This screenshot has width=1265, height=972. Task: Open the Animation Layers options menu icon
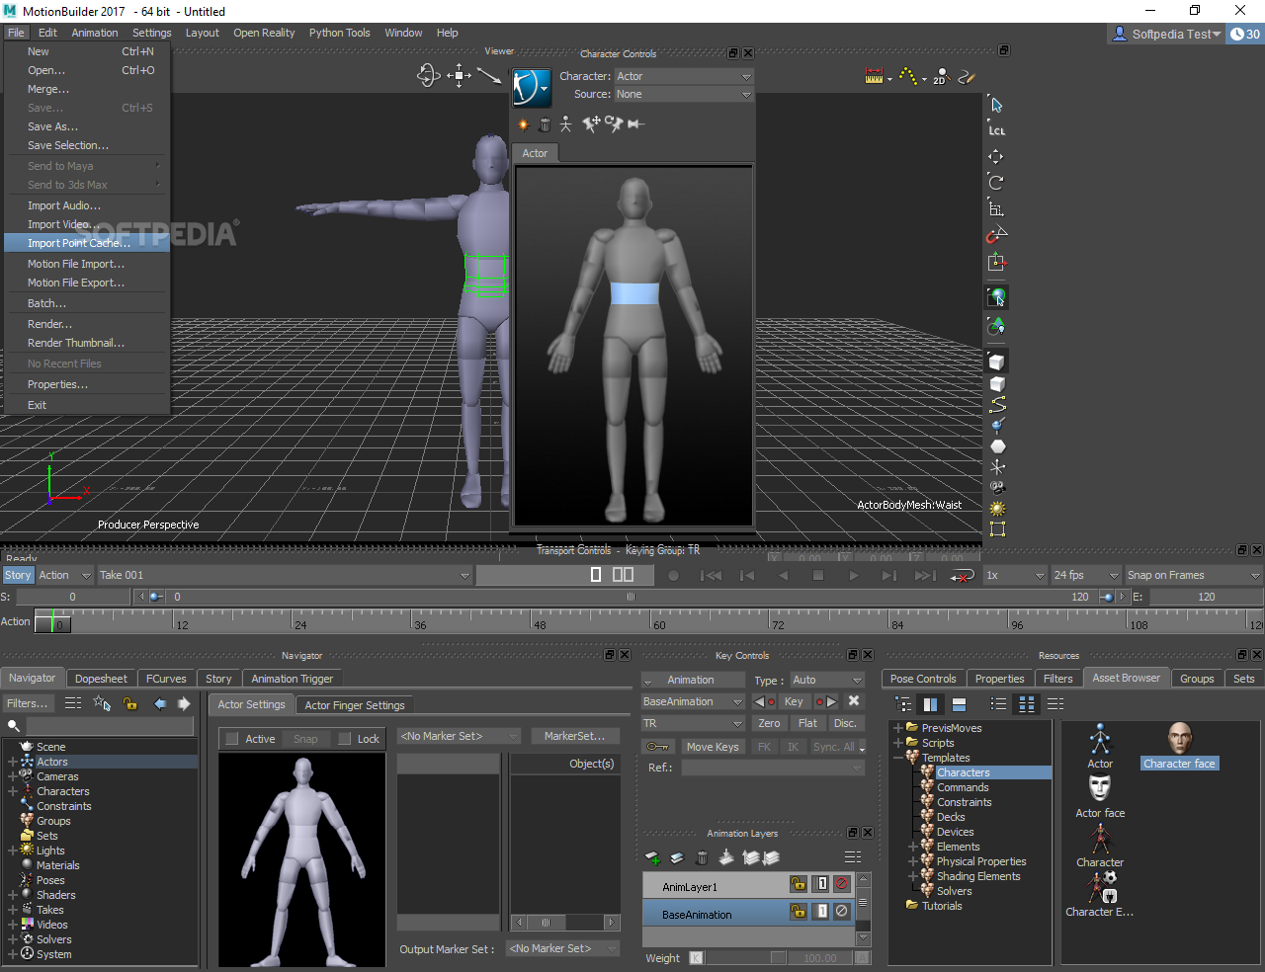853,857
